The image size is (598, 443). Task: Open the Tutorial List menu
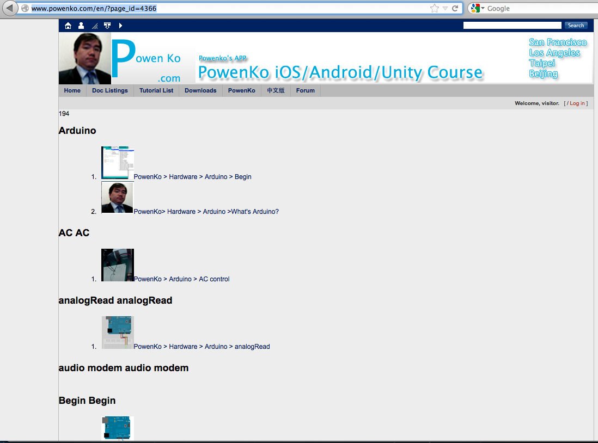[156, 90]
